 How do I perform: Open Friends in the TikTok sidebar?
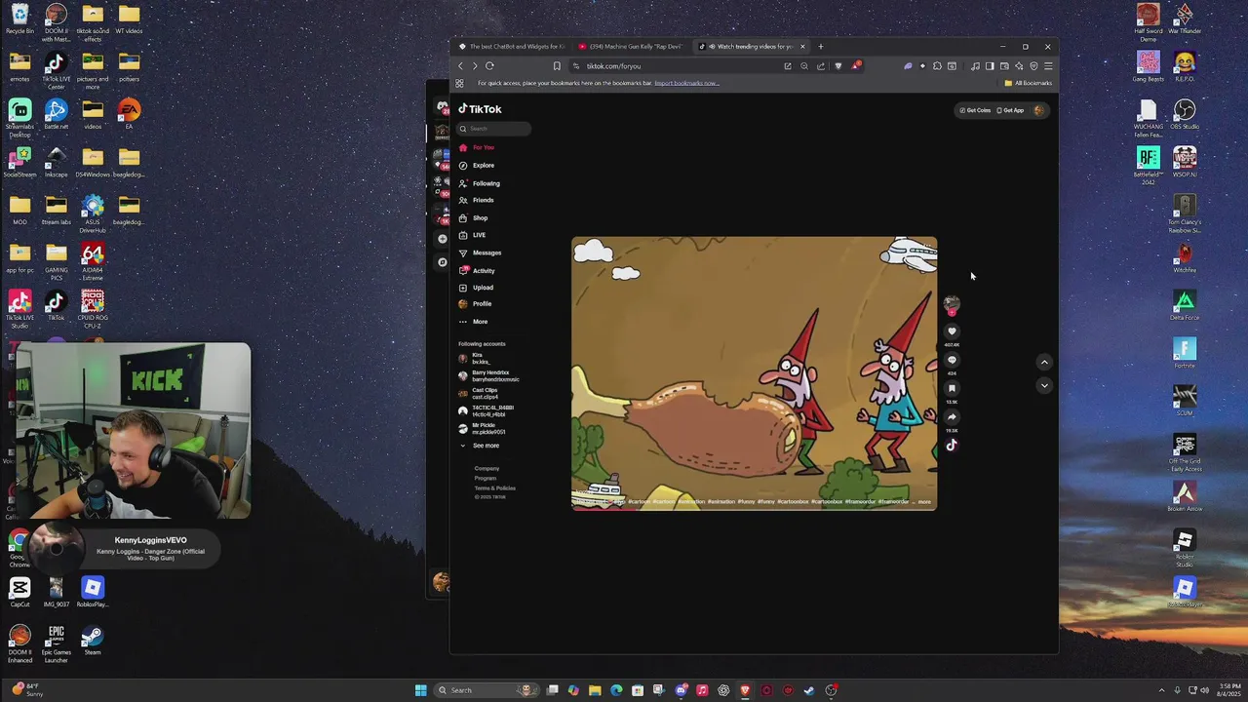tap(477, 200)
